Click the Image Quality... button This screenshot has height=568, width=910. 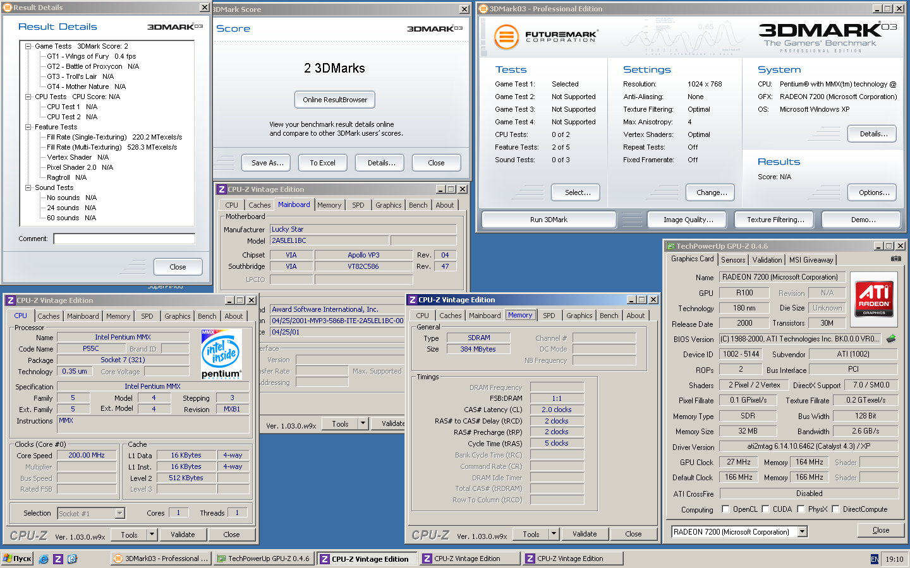688,220
